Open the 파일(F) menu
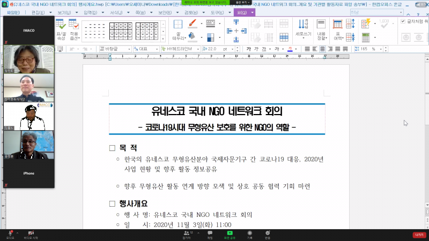 (13, 12)
